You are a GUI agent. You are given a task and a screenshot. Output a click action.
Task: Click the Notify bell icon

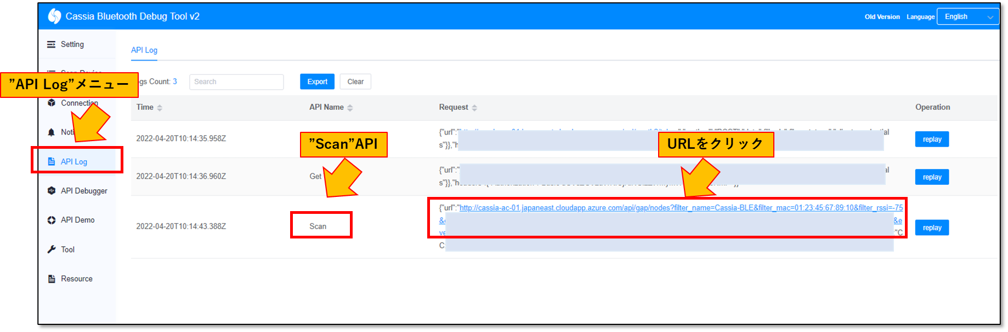52,132
